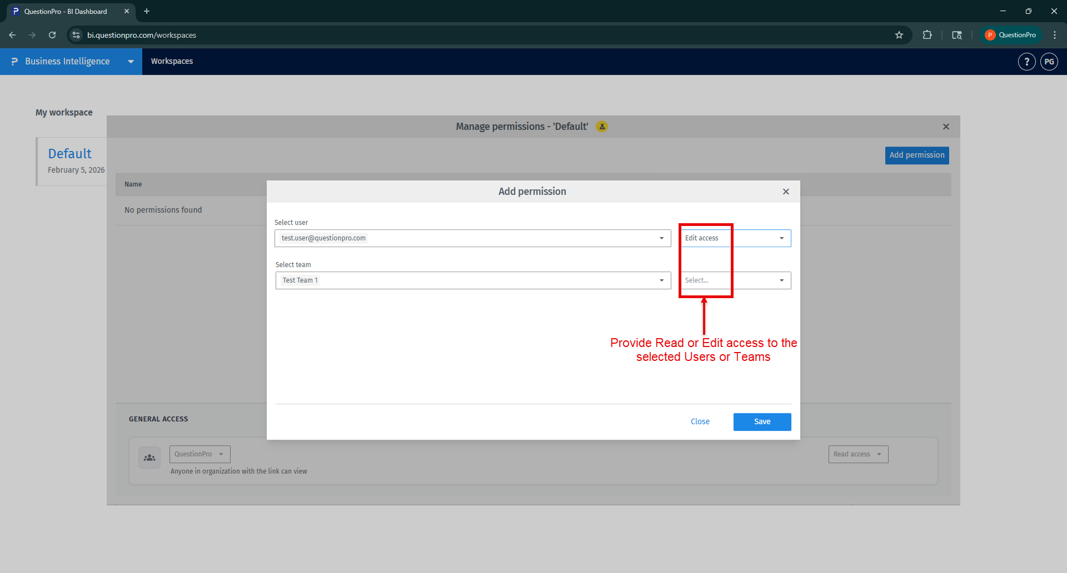The width and height of the screenshot is (1067, 573).
Task: Open Chrome three-dot menu
Action: tap(1055, 35)
